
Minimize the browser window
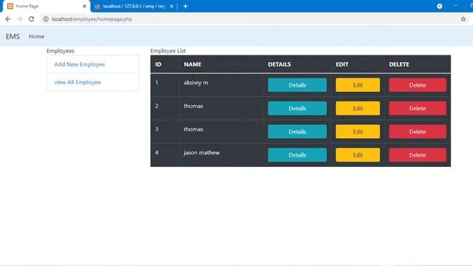455,6
